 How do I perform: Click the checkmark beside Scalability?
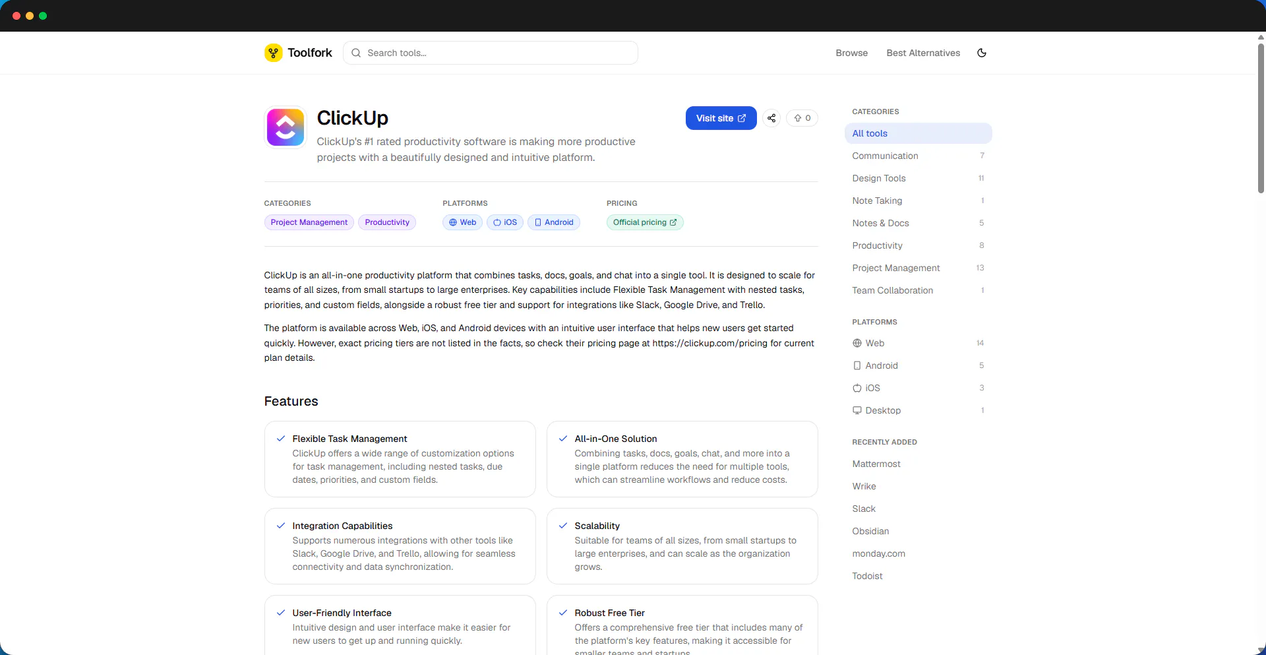click(x=563, y=526)
